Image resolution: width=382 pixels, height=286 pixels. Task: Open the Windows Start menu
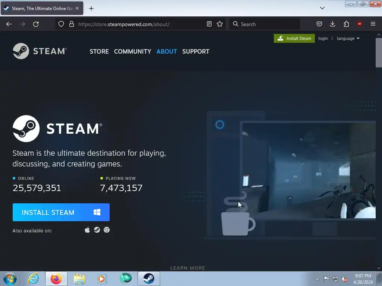pos(10,279)
